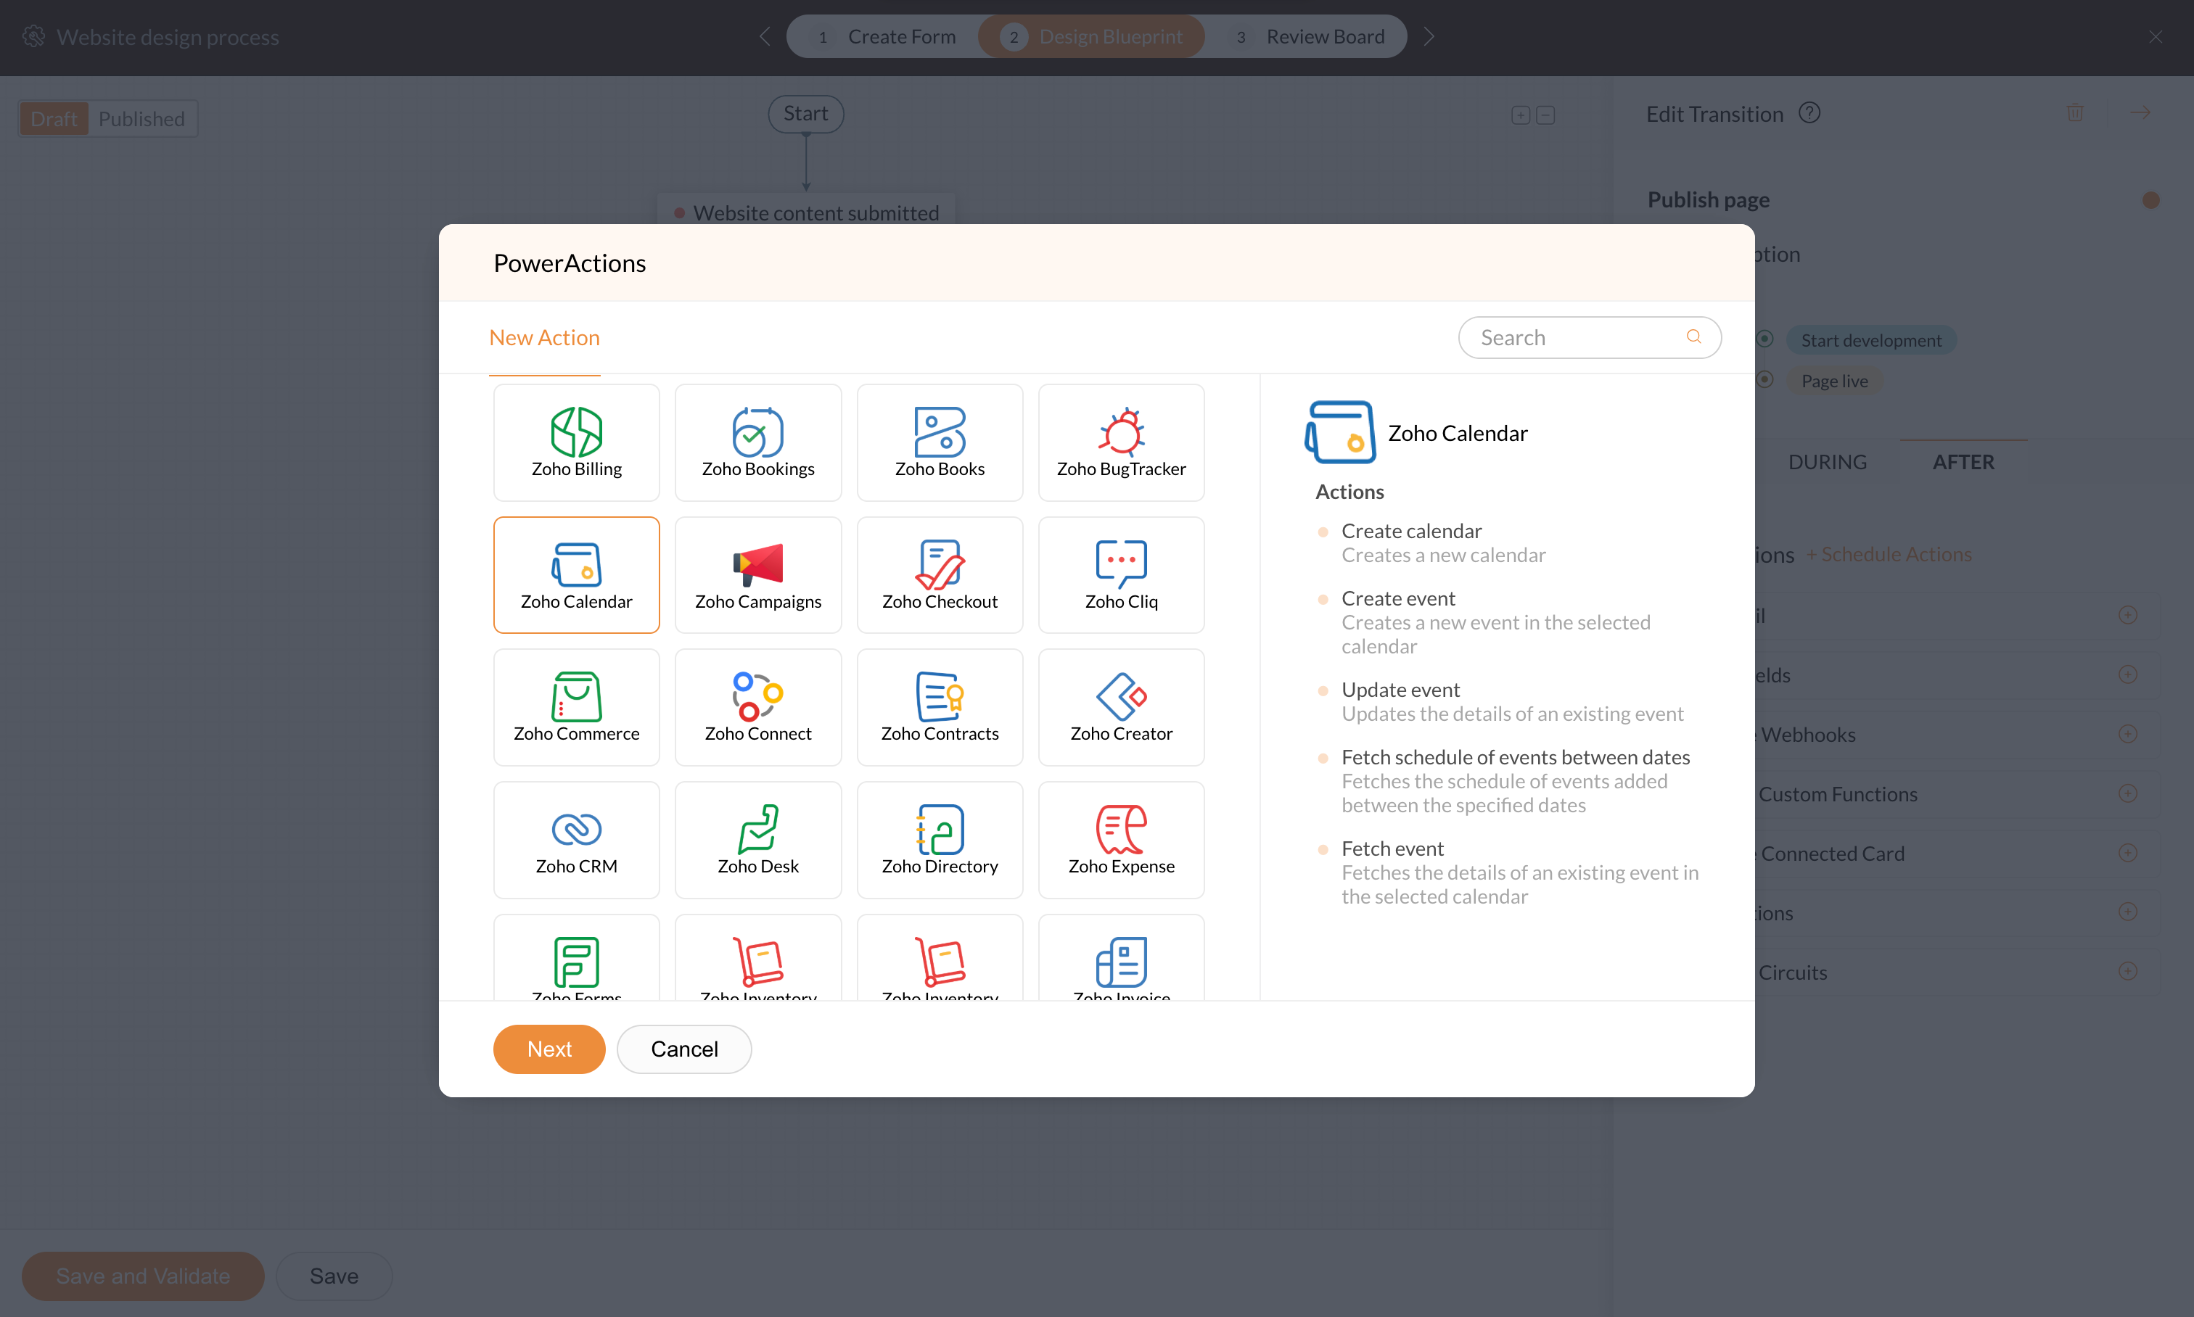The height and width of the screenshot is (1317, 2194).
Task: Switch to Published view toggle
Action: coord(141,119)
